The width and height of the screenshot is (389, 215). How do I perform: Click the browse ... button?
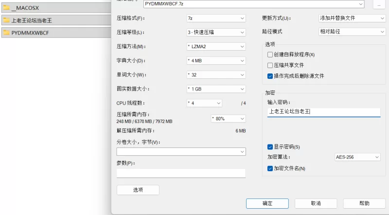379,4
